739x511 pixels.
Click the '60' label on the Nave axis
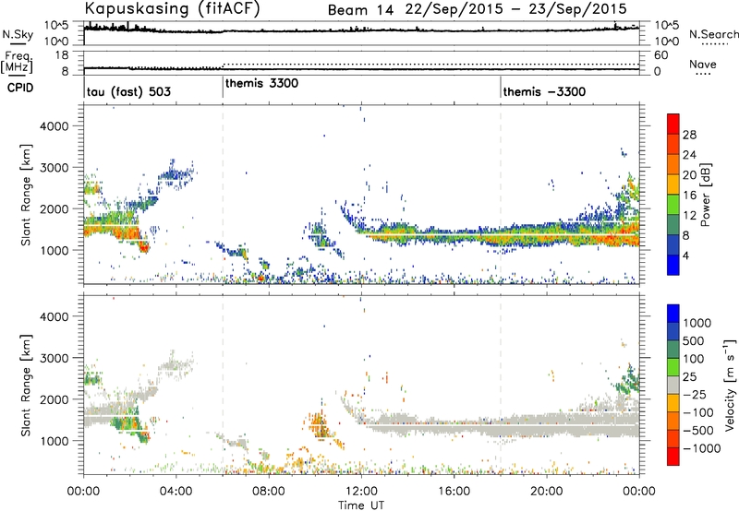[x=660, y=55]
